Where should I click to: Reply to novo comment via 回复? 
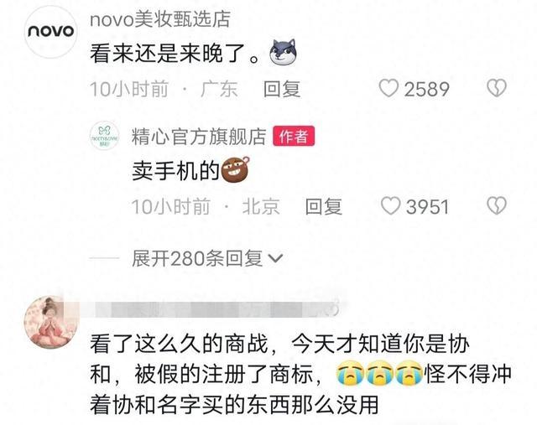[x=282, y=89]
